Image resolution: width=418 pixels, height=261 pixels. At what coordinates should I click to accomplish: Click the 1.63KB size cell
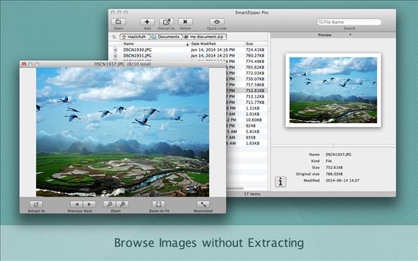tap(252, 143)
